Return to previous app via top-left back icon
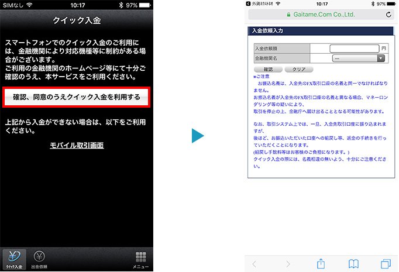 [248, 4]
